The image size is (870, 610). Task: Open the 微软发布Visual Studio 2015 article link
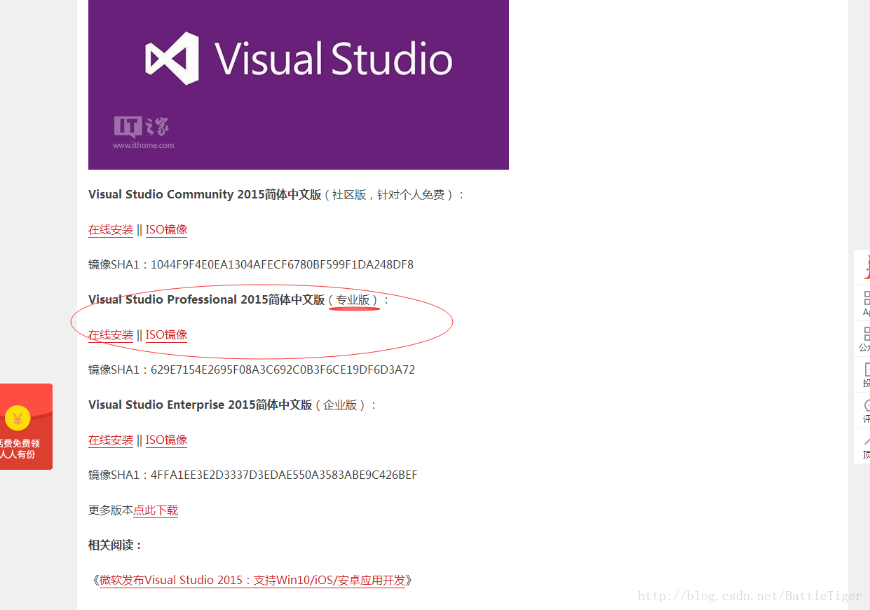point(252,581)
